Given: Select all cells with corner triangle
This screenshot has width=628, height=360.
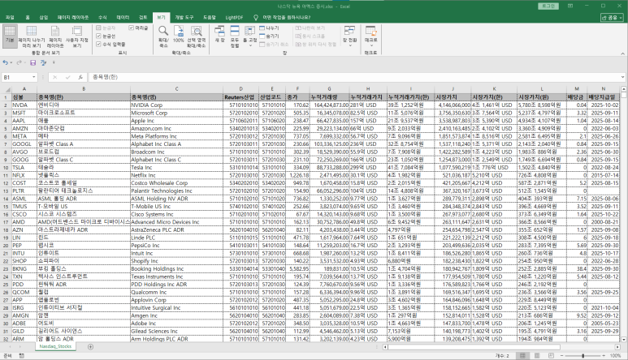Looking at the screenshot, I should pos(6,89).
